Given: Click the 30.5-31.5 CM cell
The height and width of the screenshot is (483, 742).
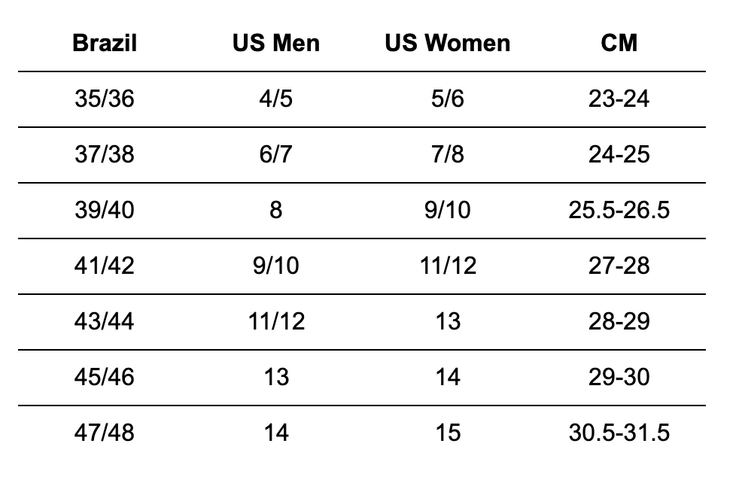Looking at the screenshot, I should [x=619, y=433].
